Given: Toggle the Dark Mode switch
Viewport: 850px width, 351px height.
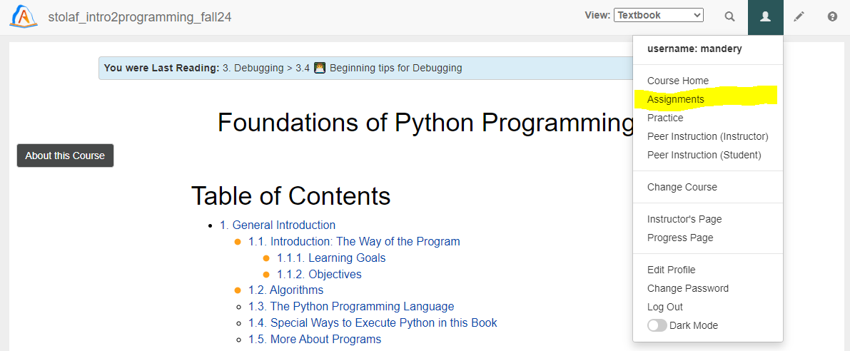Looking at the screenshot, I should point(657,325).
